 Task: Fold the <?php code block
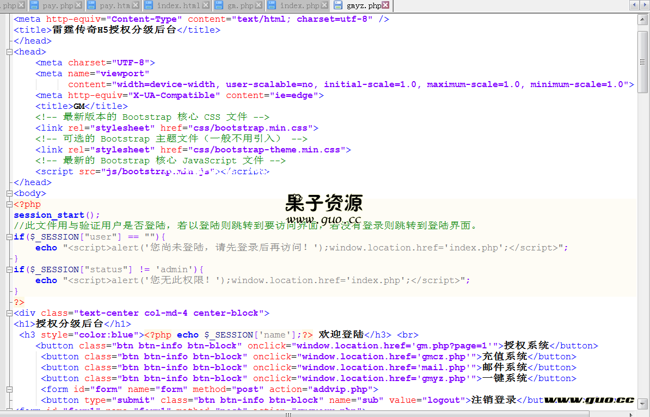9,204
